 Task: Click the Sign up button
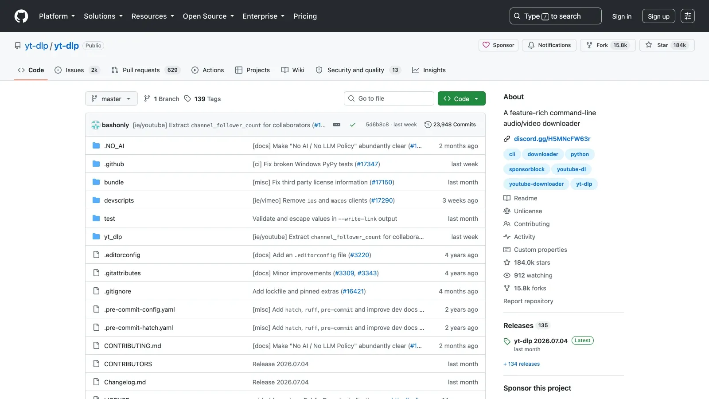coord(658,16)
